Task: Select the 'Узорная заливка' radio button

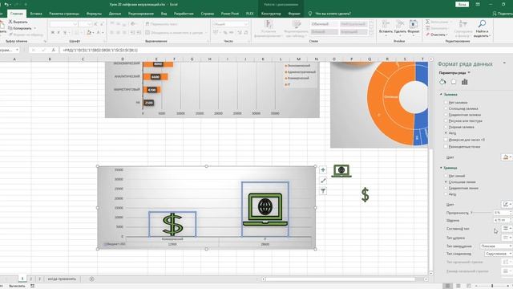Action: [446, 127]
